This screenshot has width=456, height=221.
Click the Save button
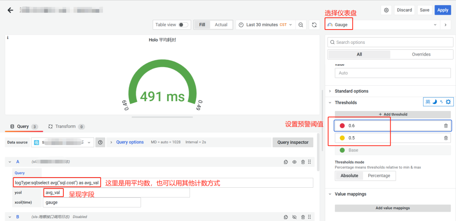425,10
